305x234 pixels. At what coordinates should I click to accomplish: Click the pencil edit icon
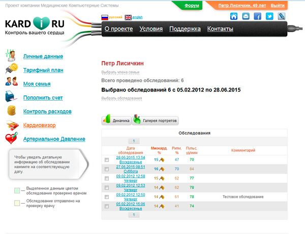pos(282,16)
